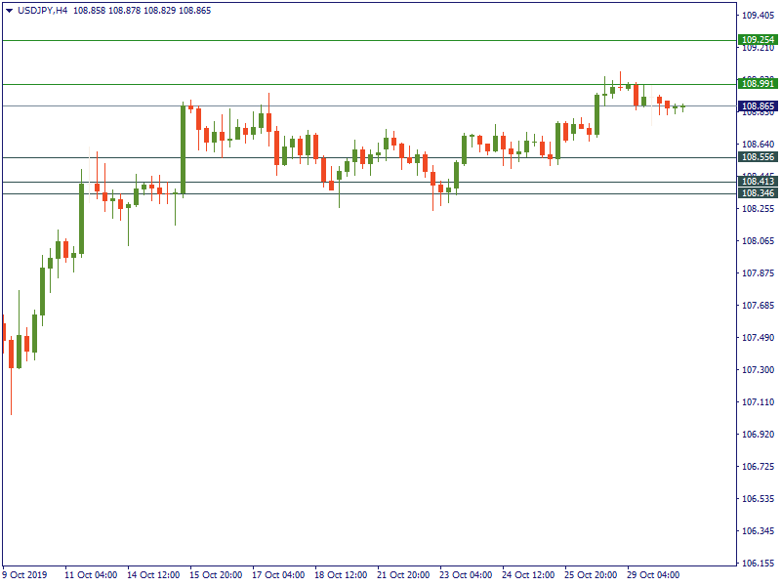Image resolution: width=781 pixels, height=586 pixels.
Task: Click the 108.065 price scale value
Action: coord(758,241)
